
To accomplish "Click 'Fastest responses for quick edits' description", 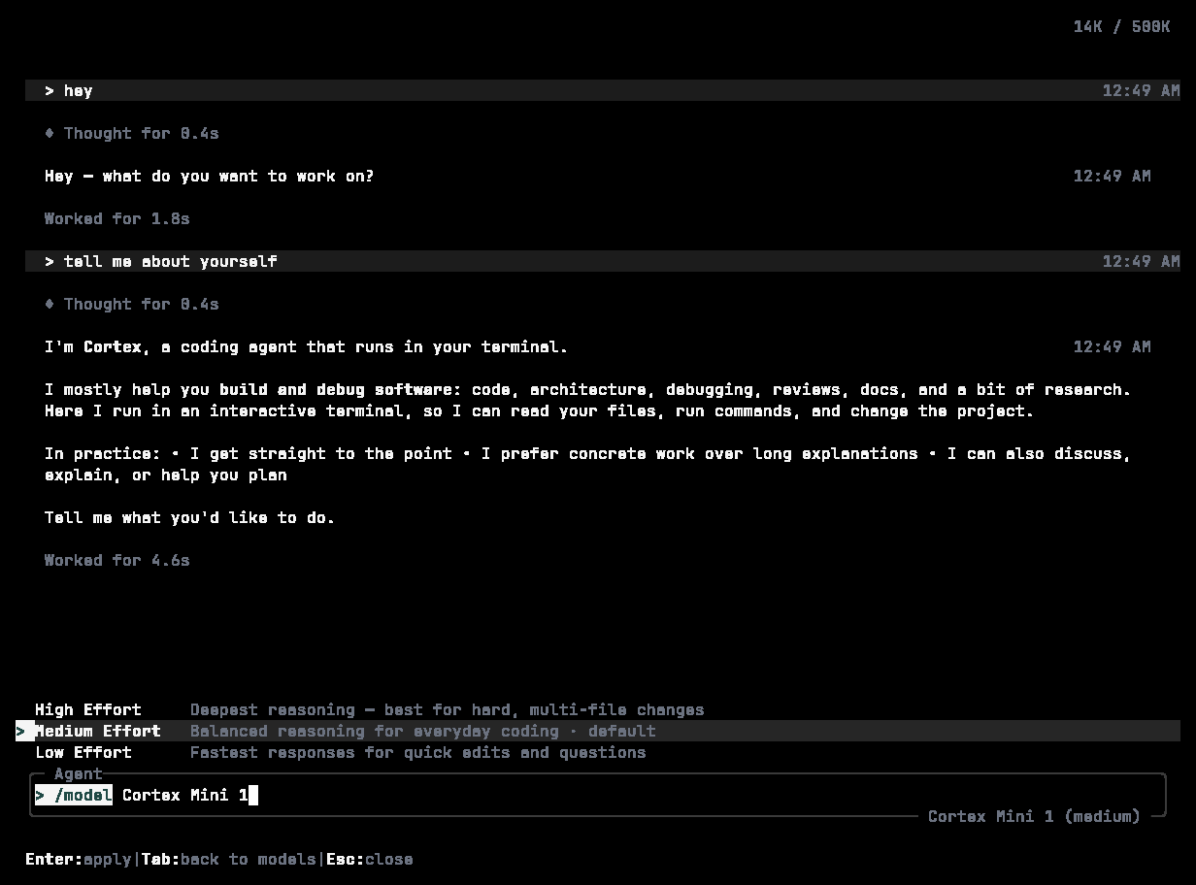I will (418, 752).
